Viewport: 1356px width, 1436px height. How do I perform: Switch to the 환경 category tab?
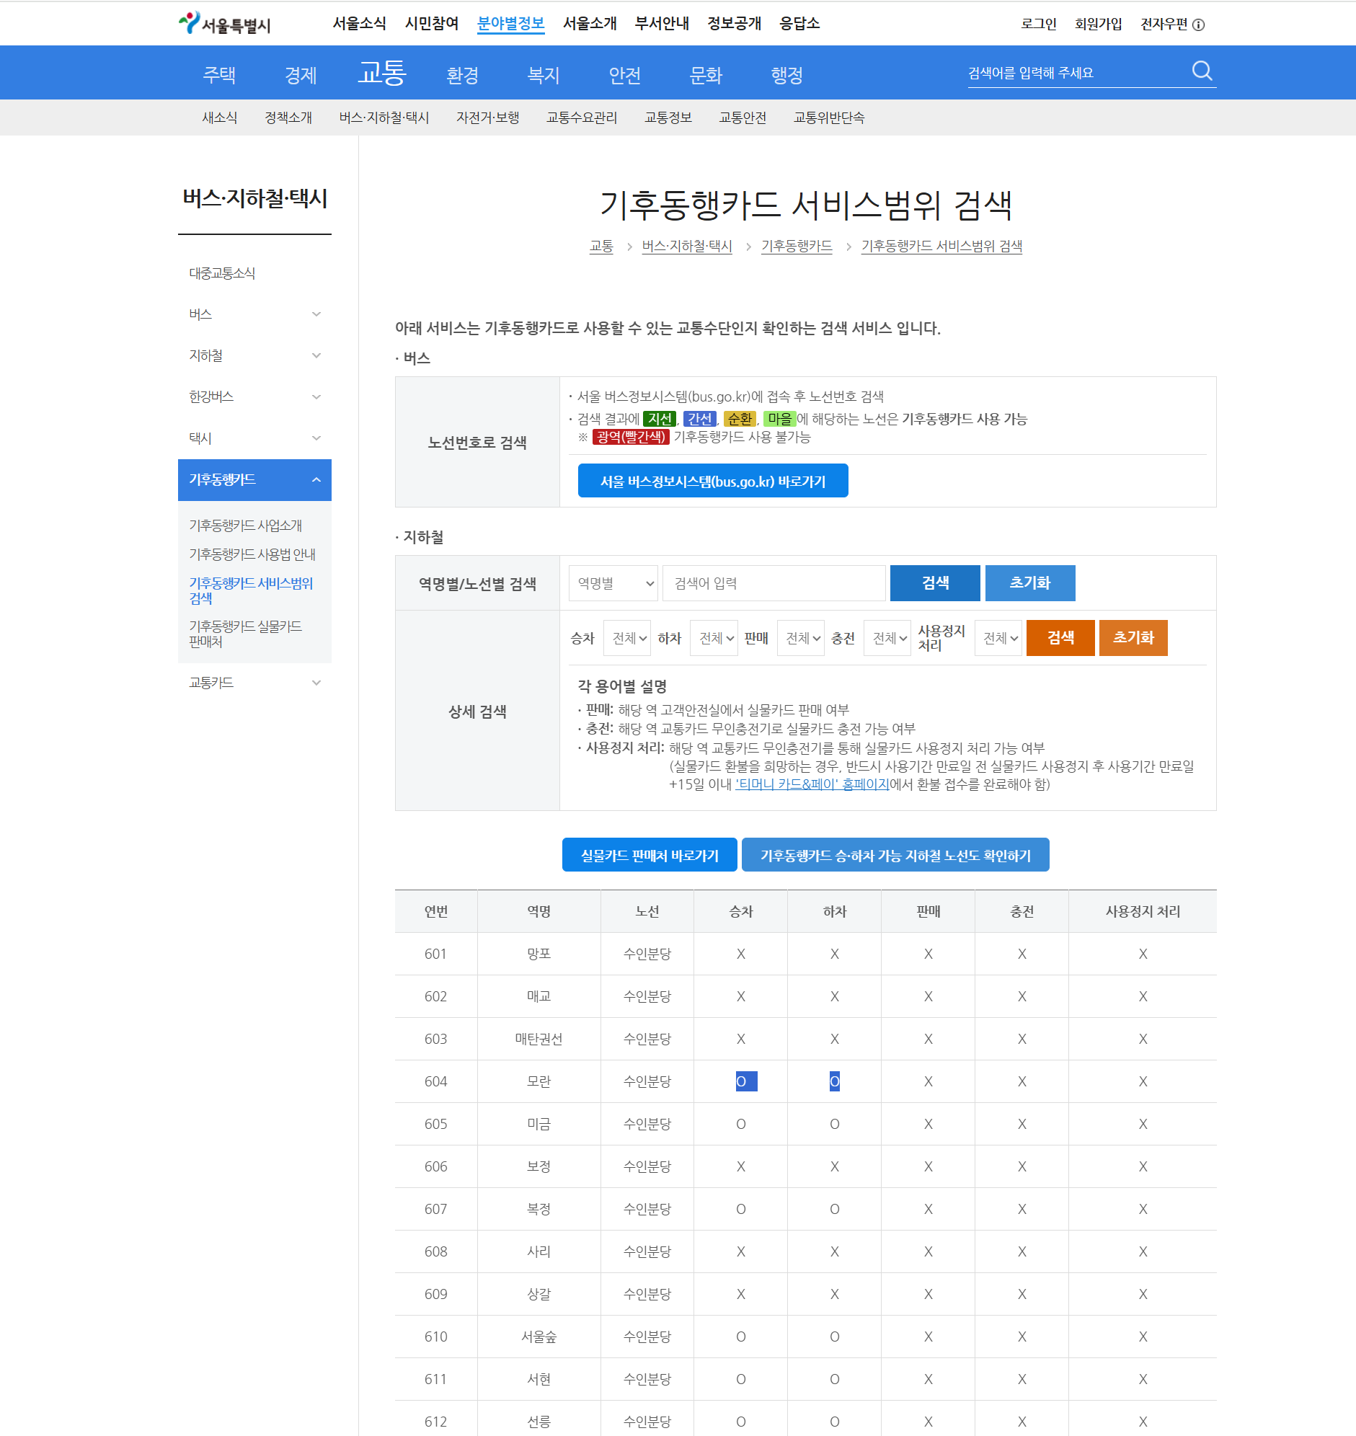click(x=464, y=74)
